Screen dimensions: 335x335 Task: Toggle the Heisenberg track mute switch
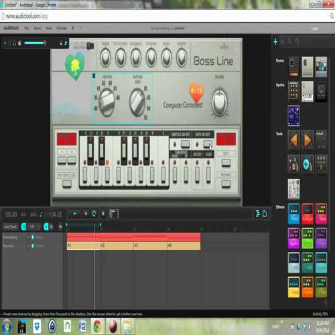(x=33, y=237)
